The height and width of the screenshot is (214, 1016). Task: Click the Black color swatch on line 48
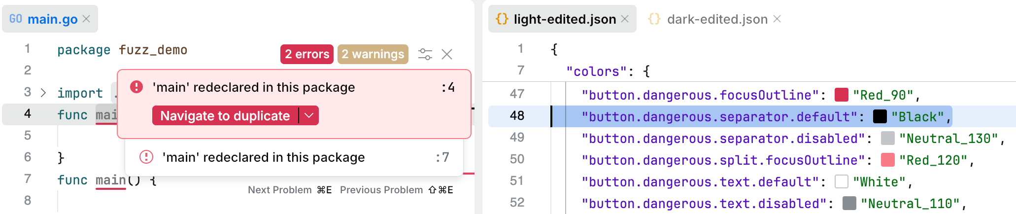[880, 116]
